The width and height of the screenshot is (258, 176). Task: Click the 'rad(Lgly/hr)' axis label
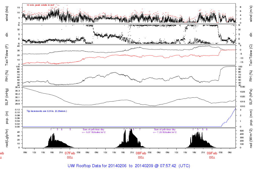coord(7,138)
